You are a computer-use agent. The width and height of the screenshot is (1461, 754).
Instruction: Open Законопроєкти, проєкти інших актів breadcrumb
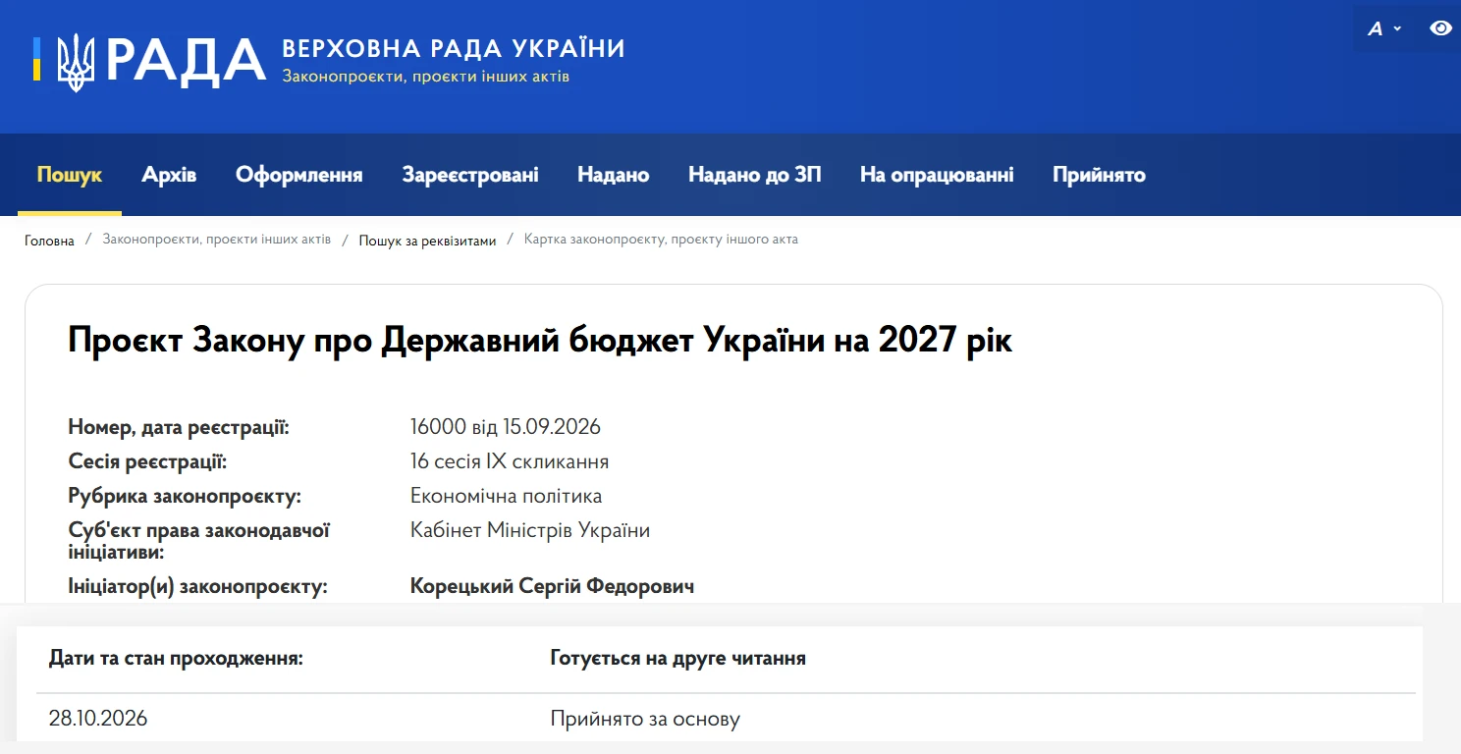point(217,240)
